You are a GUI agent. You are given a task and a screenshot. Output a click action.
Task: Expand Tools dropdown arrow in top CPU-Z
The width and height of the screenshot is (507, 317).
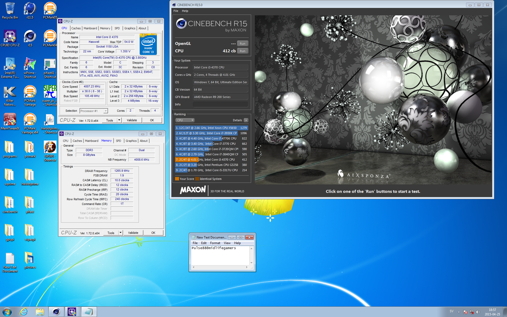click(119, 120)
